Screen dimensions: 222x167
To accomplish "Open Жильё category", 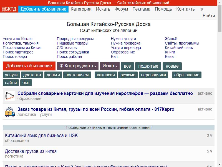I will (x=171, y=39).
